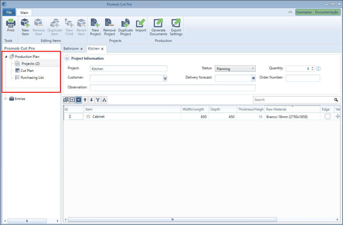Collapse the Production Plan tree node
The image size is (343, 225).
pos(6,57)
